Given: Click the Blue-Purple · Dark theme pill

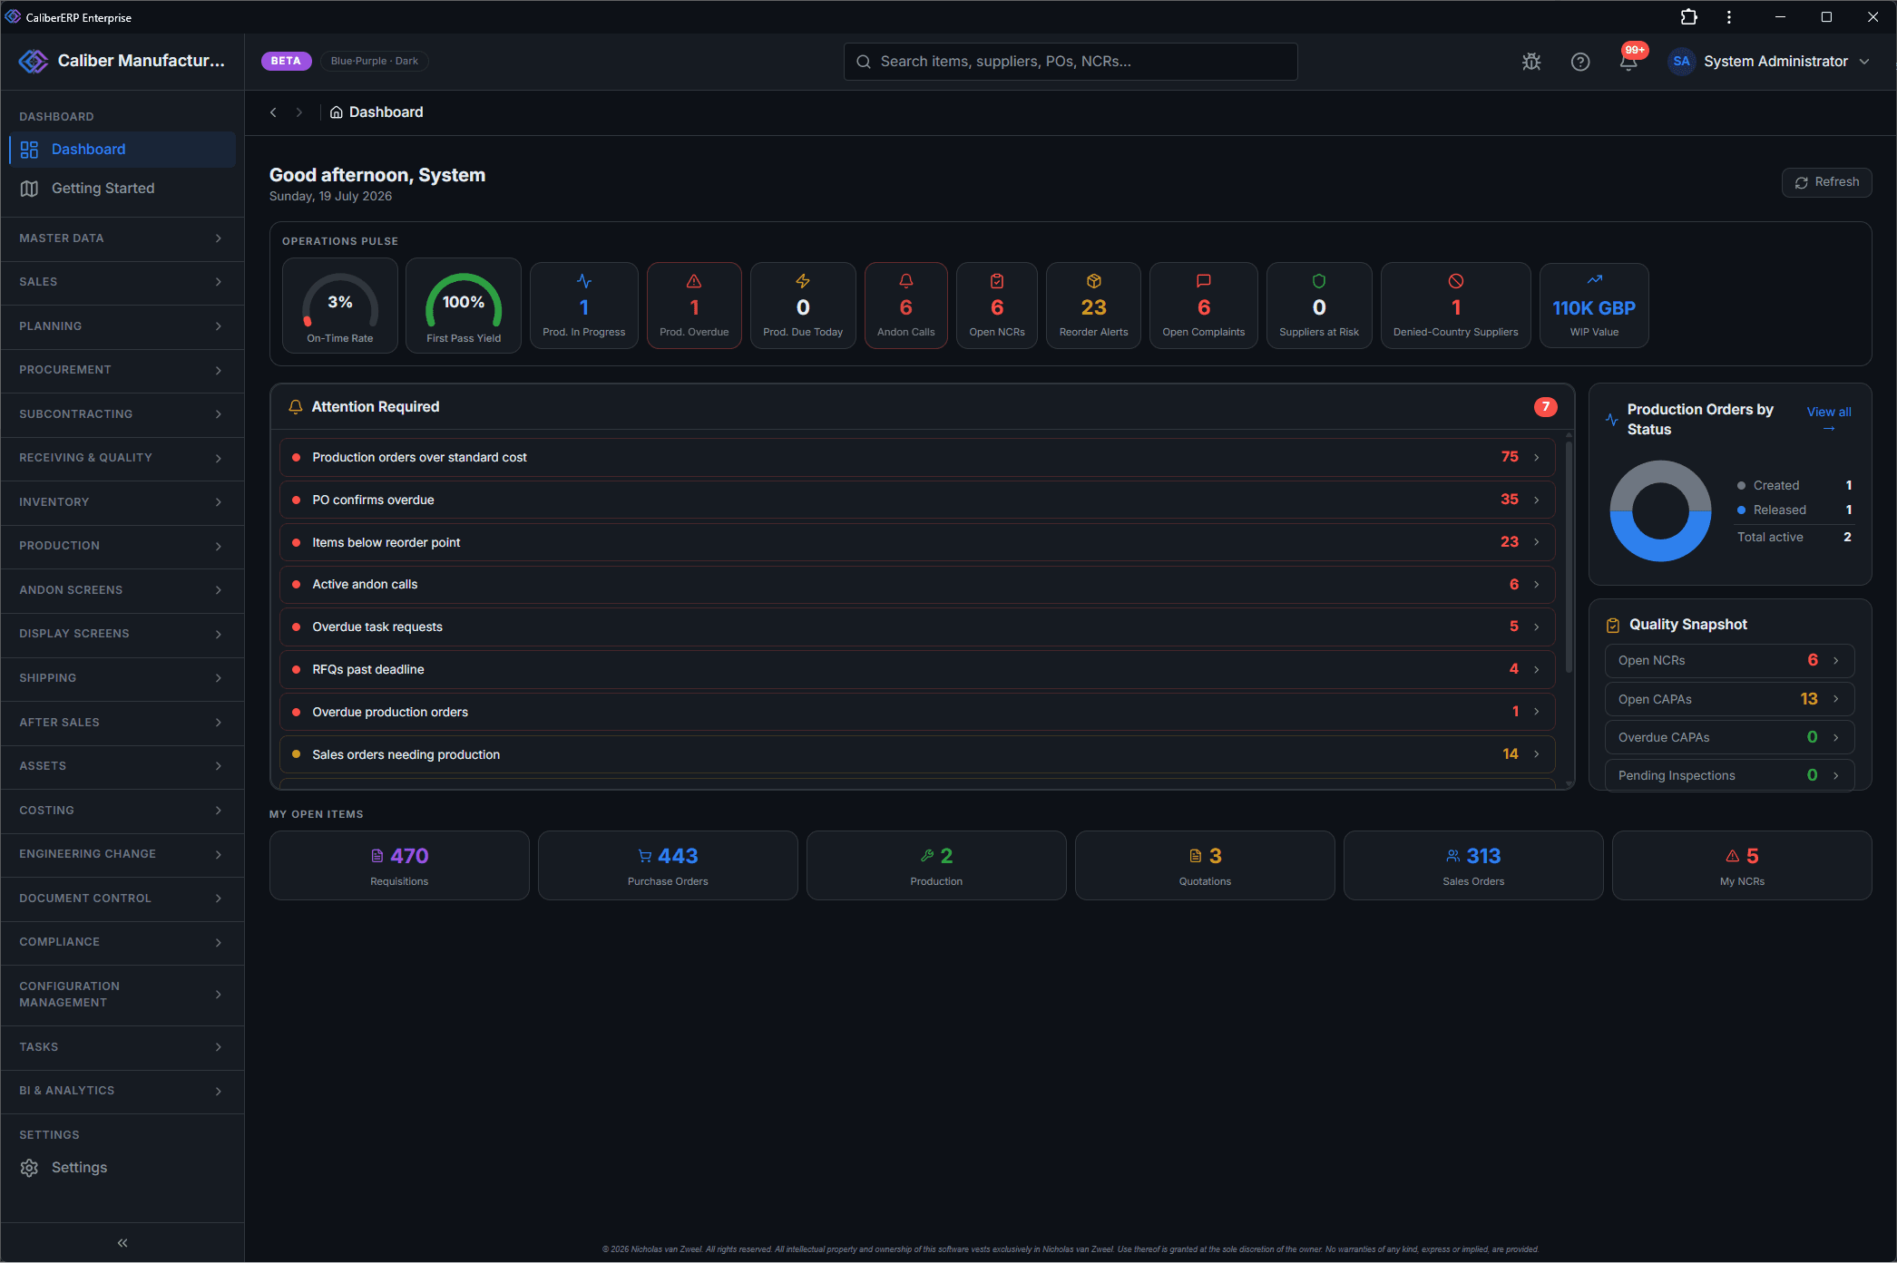Looking at the screenshot, I should click(374, 61).
